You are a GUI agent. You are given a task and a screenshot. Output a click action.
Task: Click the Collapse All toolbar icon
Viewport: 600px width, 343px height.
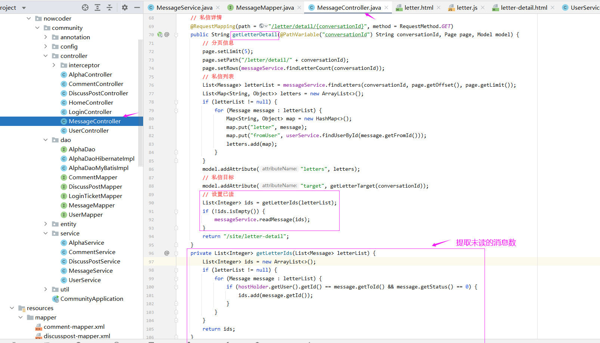[x=109, y=7]
